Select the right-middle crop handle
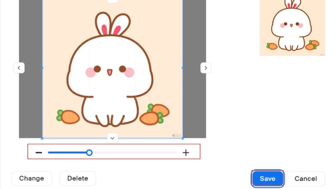This screenshot has width=336, height=189. point(182,68)
